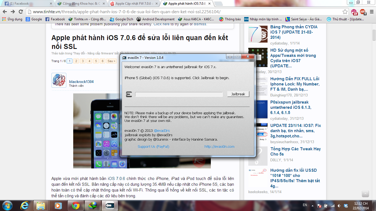The width and height of the screenshot is (376, 211).
Task: Open Android Development bookmark
Action: coord(156,19)
